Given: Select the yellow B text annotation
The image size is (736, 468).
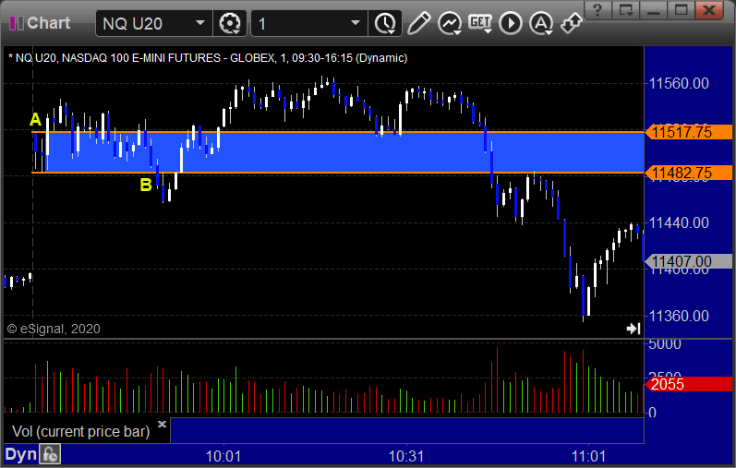Looking at the screenshot, I should tap(146, 185).
